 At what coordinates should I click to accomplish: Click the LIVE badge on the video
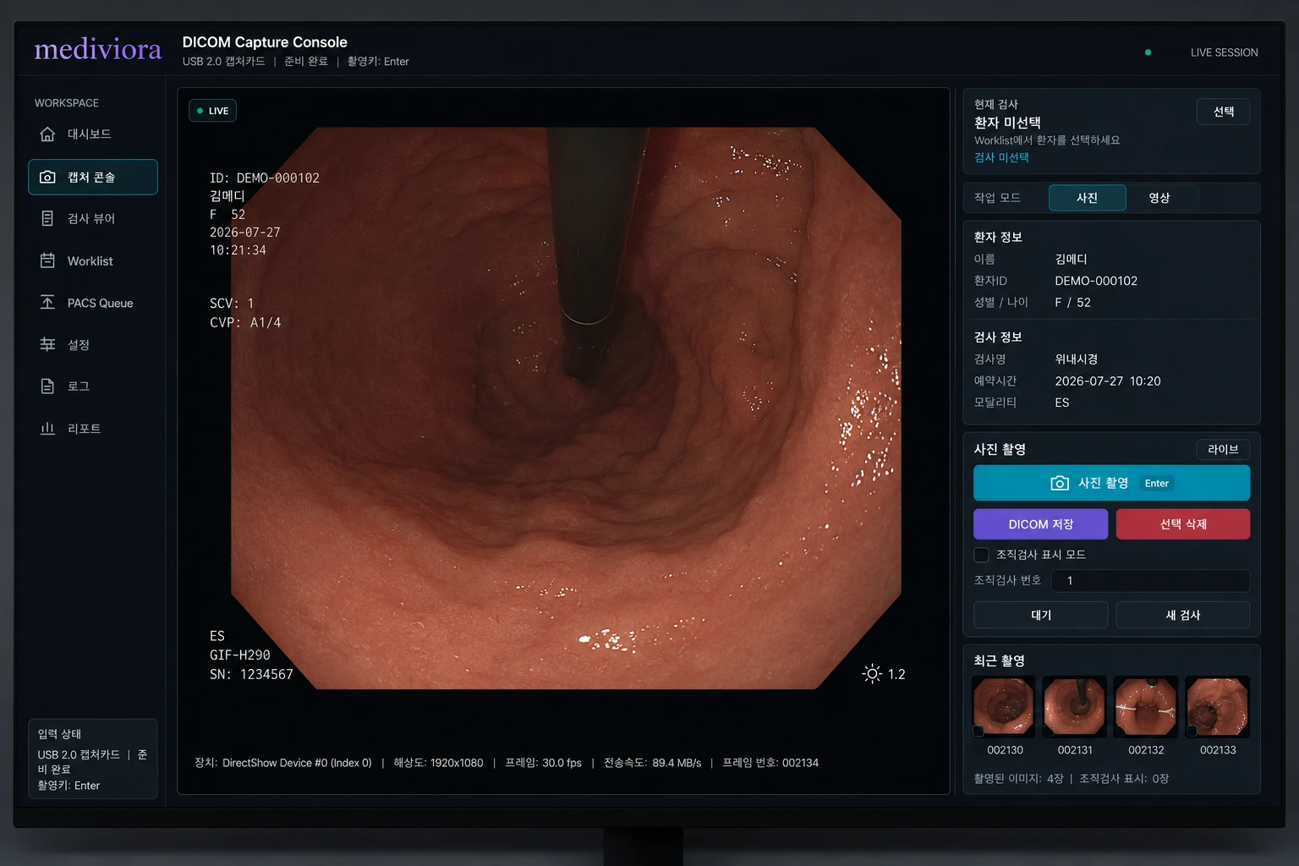click(212, 111)
